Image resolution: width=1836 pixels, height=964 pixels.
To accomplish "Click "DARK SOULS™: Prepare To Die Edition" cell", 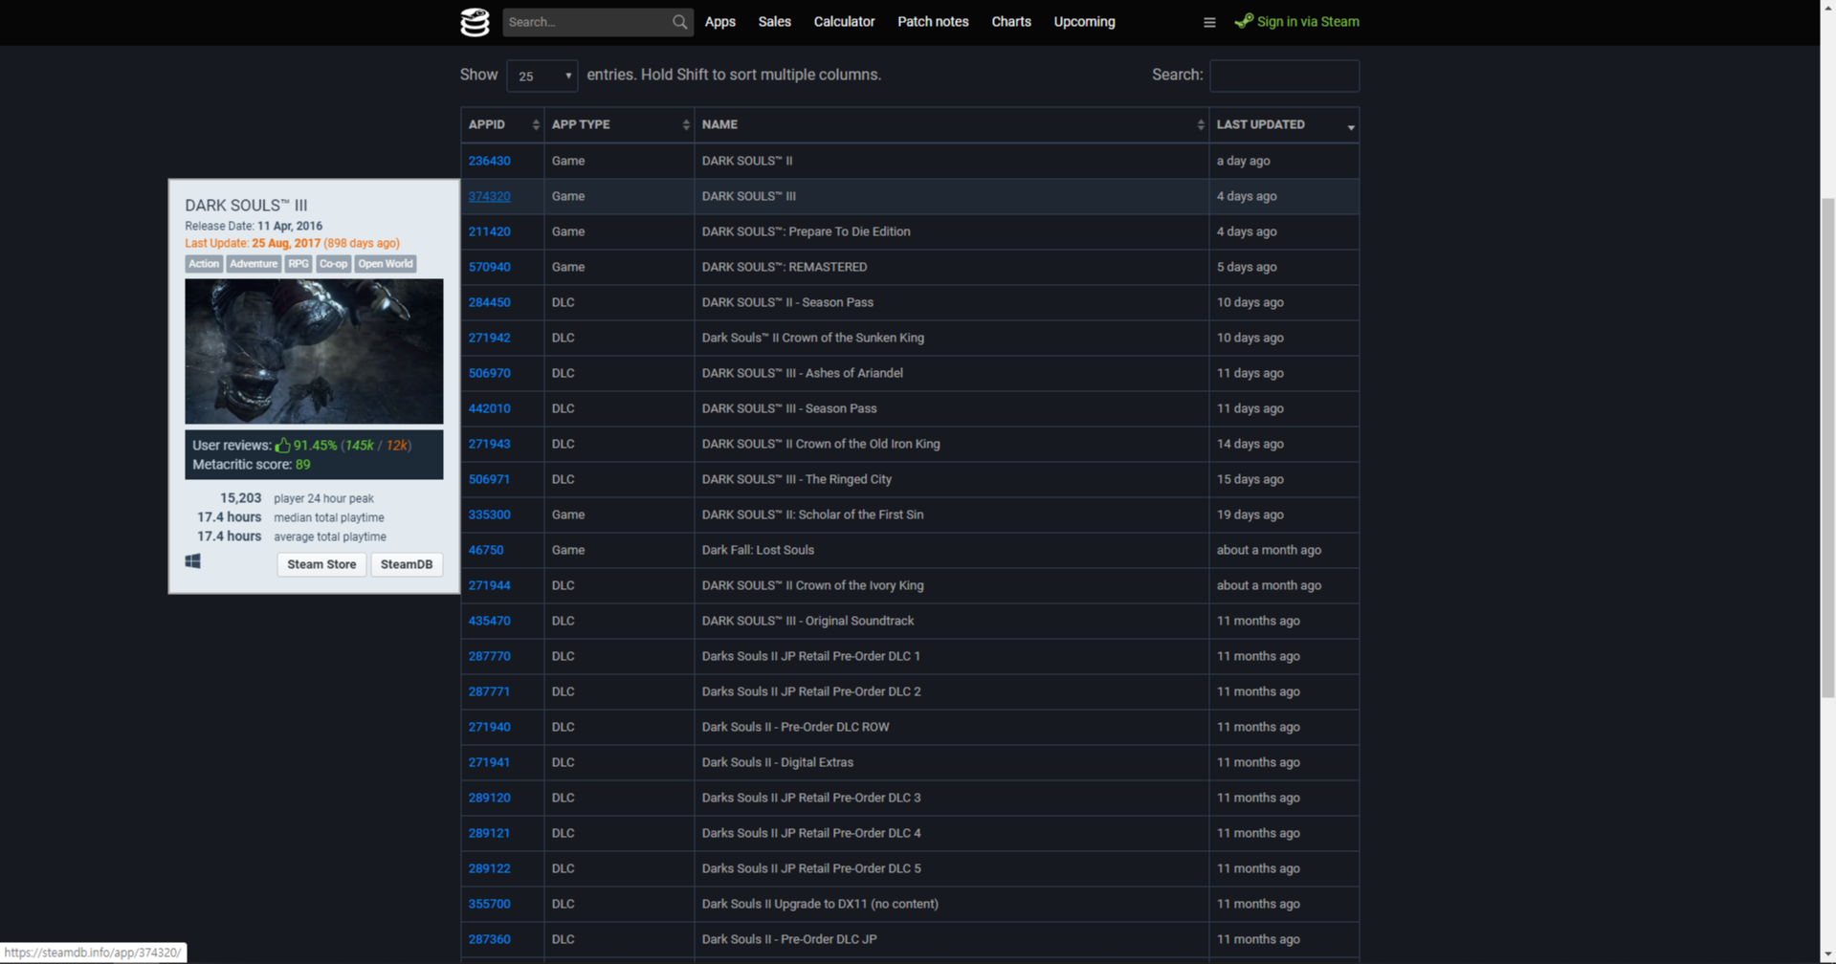I will point(952,231).
